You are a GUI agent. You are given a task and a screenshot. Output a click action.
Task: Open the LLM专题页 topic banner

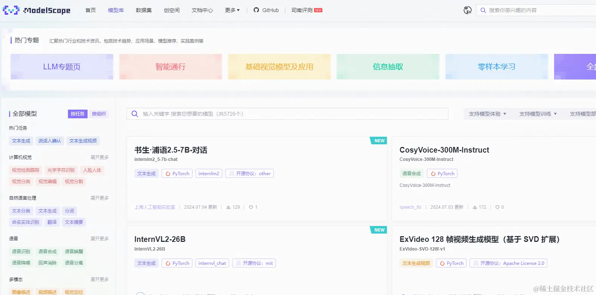click(x=62, y=67)
